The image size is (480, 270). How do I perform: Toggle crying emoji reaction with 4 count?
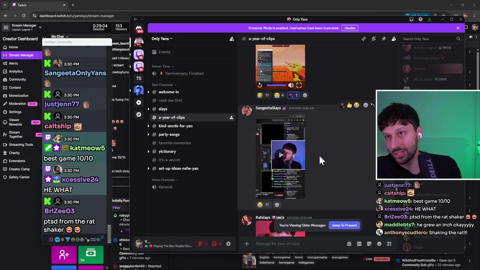pos(279,95)
